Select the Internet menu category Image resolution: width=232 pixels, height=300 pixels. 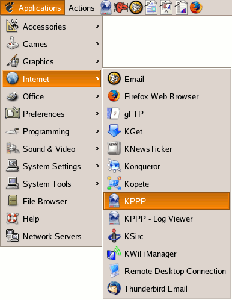51,79
